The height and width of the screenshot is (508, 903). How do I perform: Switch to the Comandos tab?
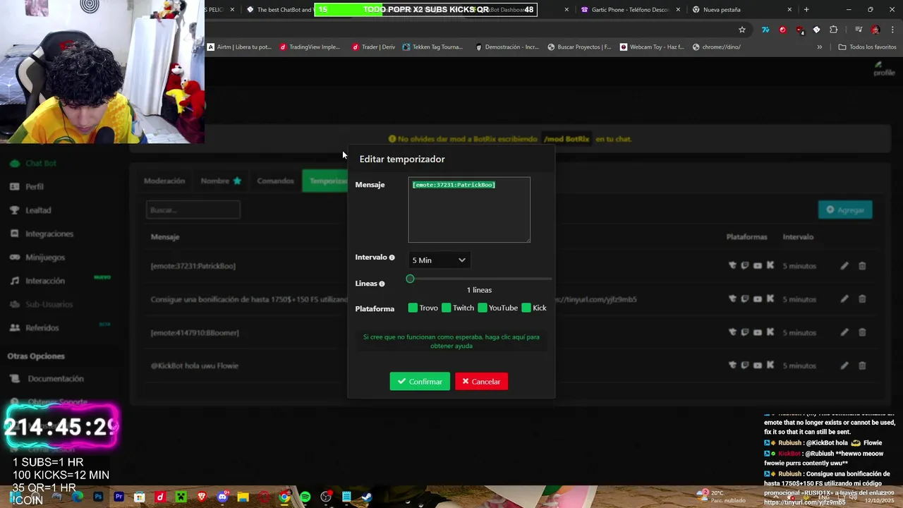click(x=275, y=181)
